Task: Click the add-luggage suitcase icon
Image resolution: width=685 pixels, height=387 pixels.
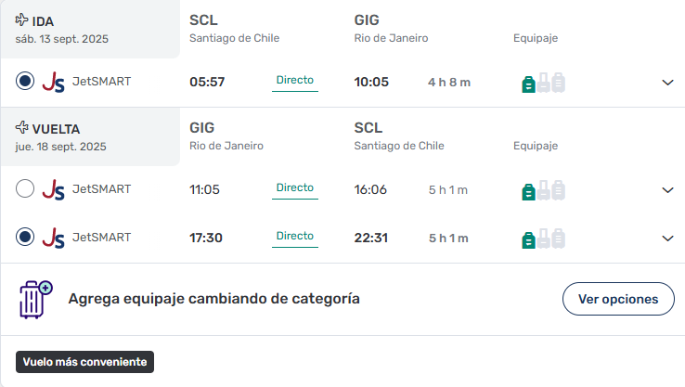Action: 36,300
